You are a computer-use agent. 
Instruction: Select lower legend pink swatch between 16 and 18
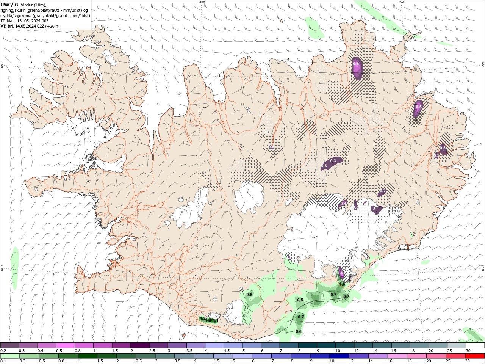coord(397,356)
